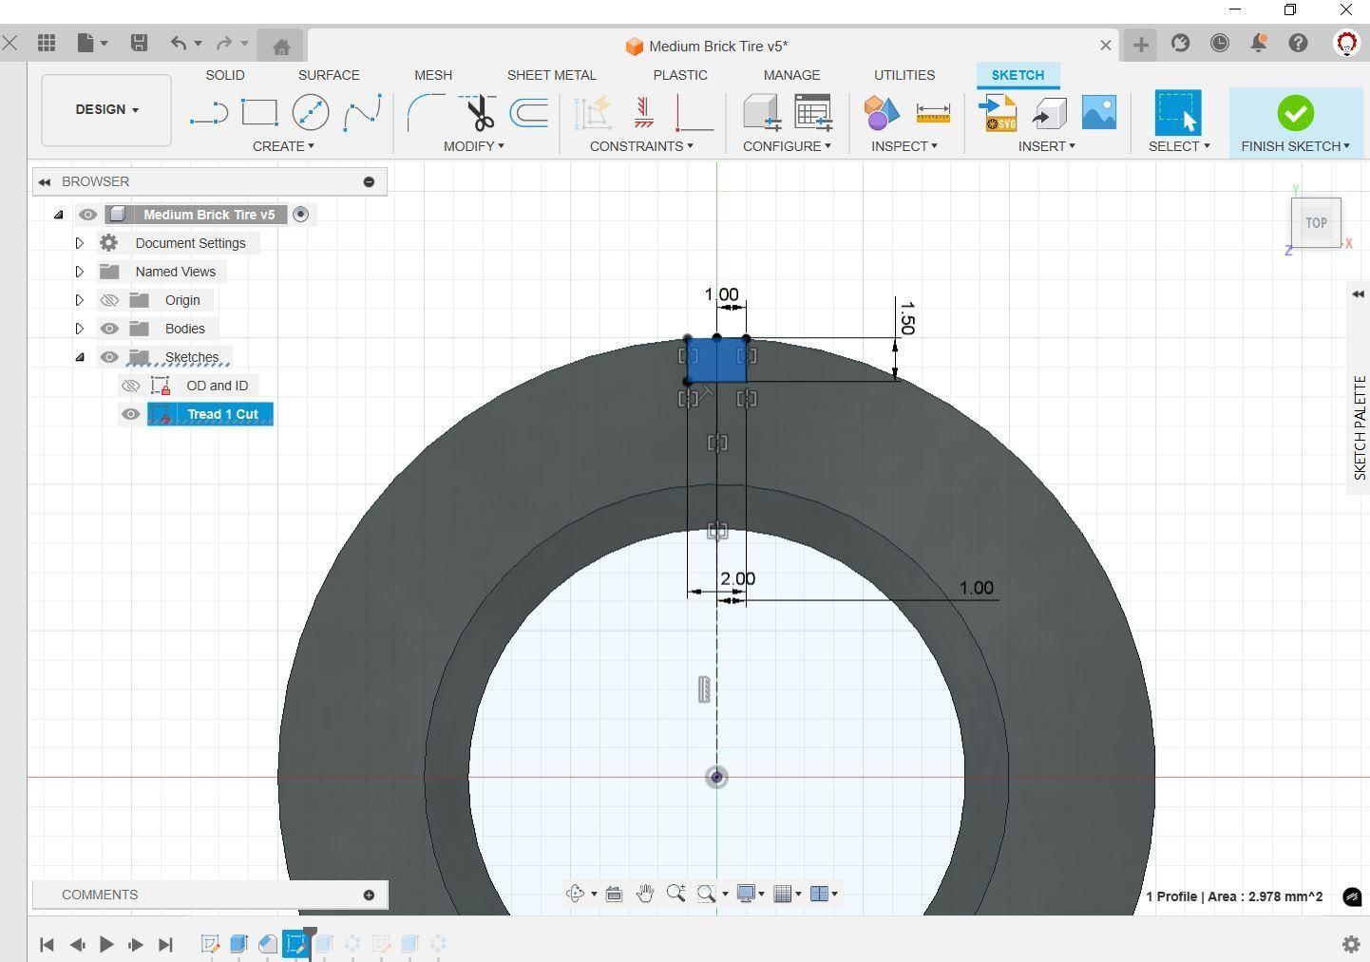
Task: Open the CONSTRAINTS dropdown menu
Action: tap(641, 146)
